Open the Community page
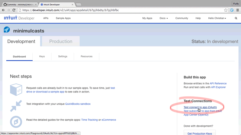Image resolution: width=241 pixels, height=135 pixels. point(182,18)
